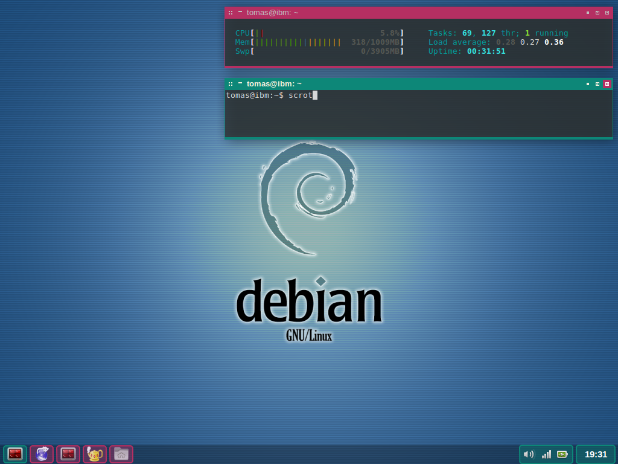
Task: Open the dotted window menu of the htop terminal
Action: tap(231, 13)
